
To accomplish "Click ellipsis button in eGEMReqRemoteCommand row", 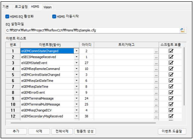I will tap(156, 69).
